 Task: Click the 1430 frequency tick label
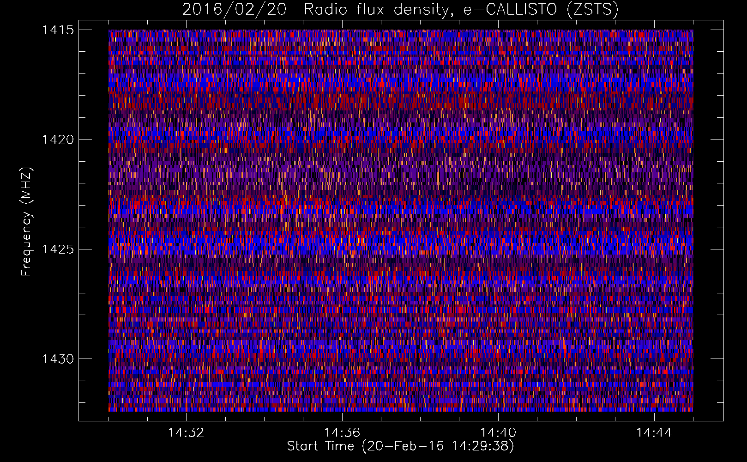point(58,359)
